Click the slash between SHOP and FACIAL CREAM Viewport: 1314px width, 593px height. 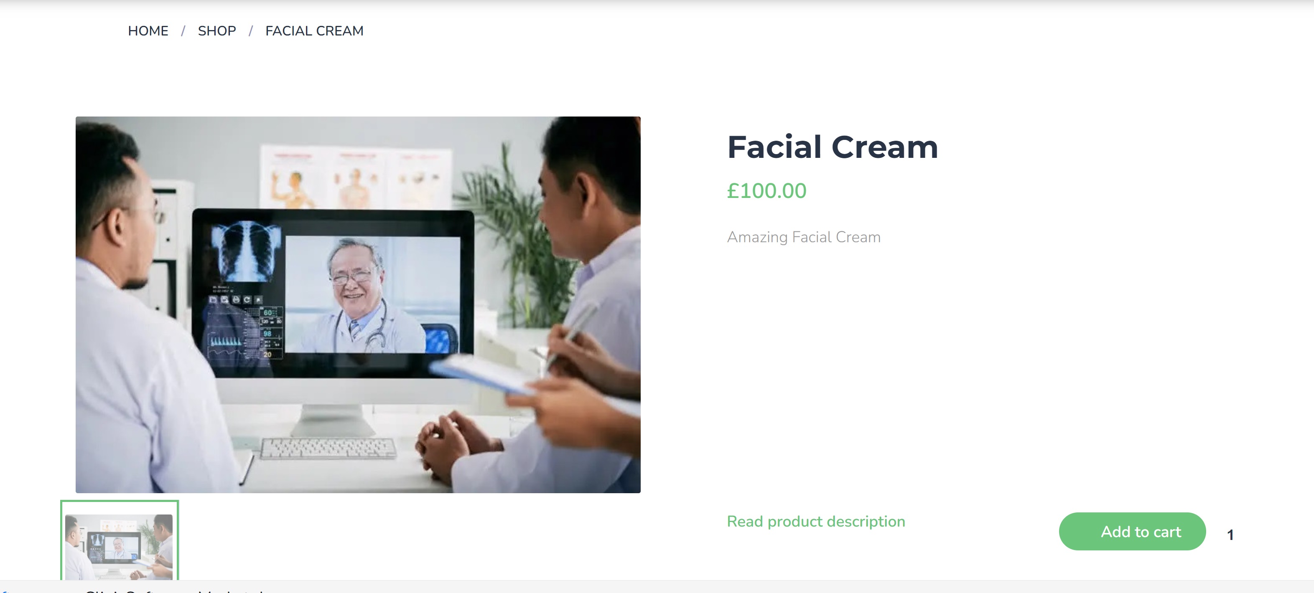[x=250, y=31]
